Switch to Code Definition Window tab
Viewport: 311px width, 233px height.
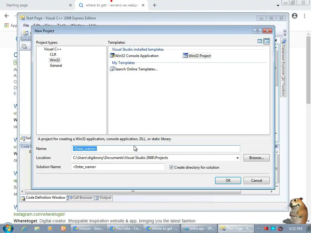43,198
